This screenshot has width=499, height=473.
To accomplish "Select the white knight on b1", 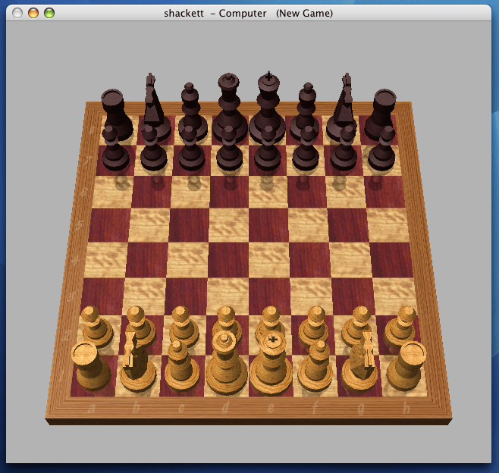I will tap(137, 362).
